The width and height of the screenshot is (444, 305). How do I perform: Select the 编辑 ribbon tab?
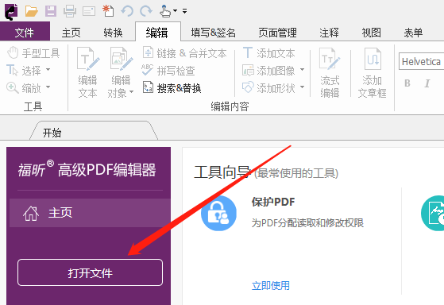(157, 33)
